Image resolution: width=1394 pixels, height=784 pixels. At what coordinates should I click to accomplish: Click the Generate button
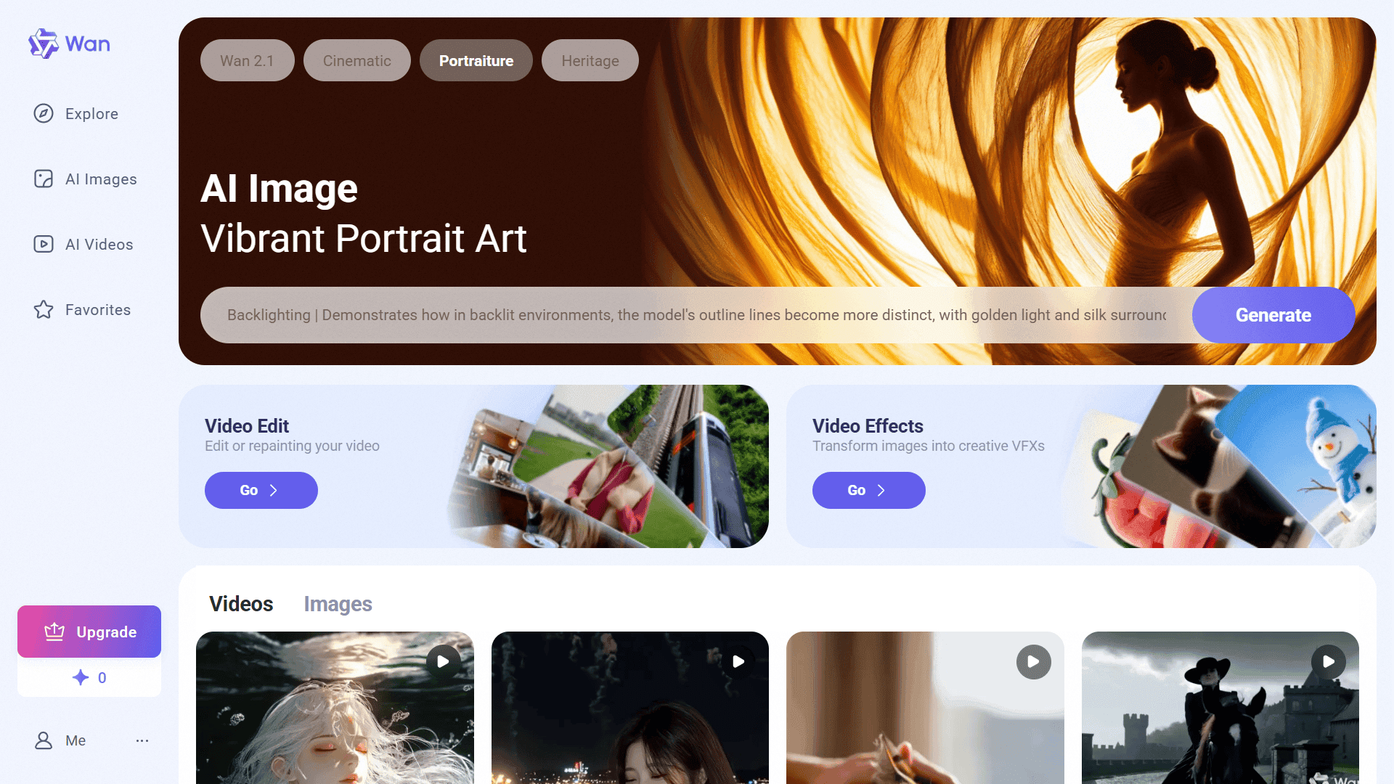pyautogui.click(x=1273, y=315)
